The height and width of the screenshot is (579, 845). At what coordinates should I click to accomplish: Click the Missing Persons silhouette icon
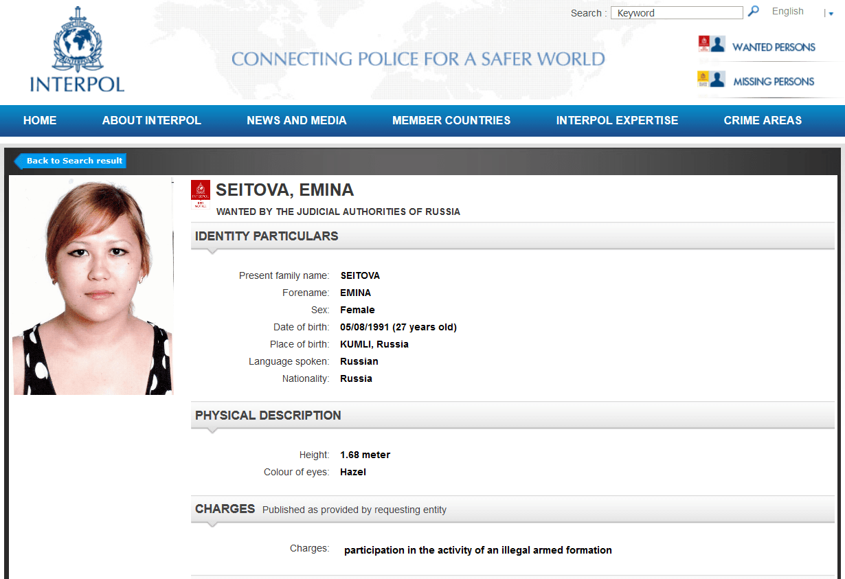[719, 78]
